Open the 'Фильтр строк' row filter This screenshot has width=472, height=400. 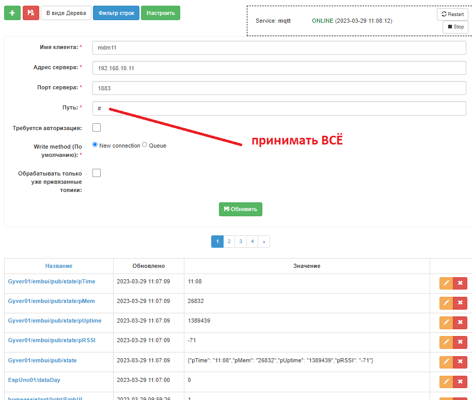coord(116,13)
